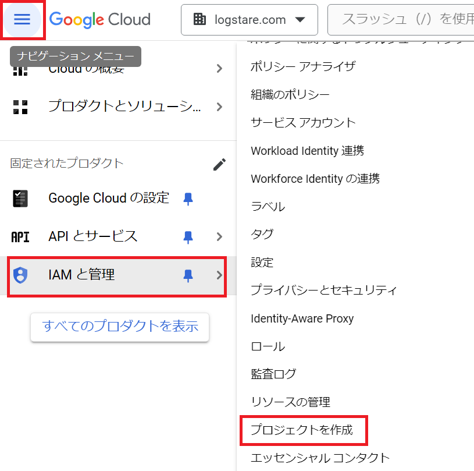
Task: Click the search field with スラッシュ placeholder
Action: (401, 20)
